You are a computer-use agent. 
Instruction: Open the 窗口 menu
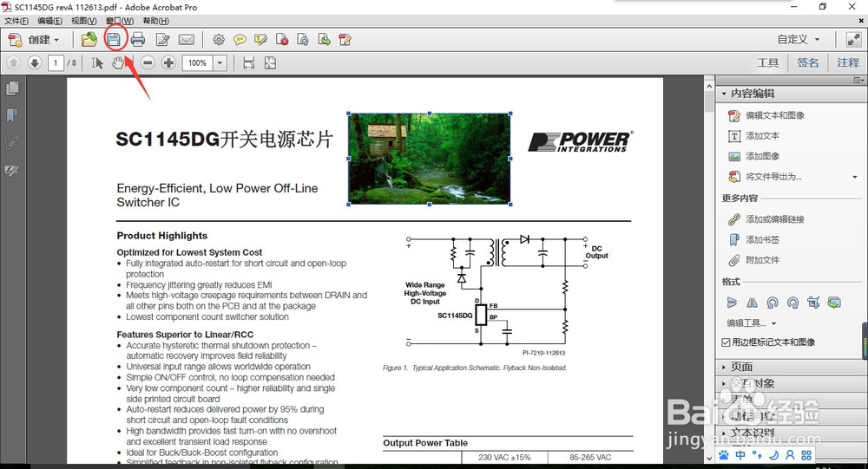[120, 21]
